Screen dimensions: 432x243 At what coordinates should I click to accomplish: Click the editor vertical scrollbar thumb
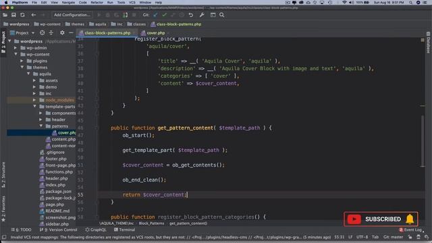(x=423, y=140)
